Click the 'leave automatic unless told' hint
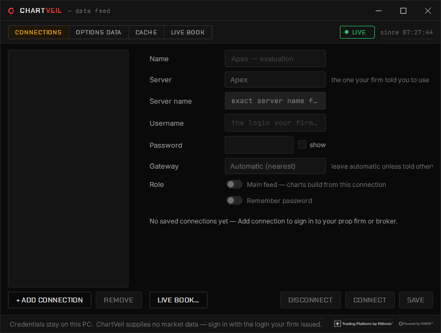 click(x=382, y=166)
